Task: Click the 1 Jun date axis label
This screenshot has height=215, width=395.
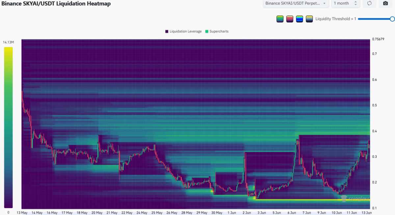Action: tap(232, 213)
